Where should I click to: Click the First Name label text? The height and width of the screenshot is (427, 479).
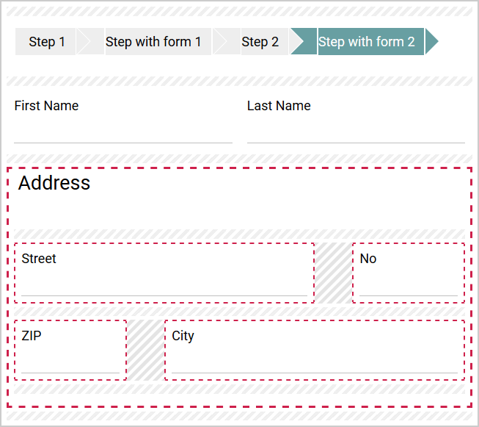click(46, 106)
